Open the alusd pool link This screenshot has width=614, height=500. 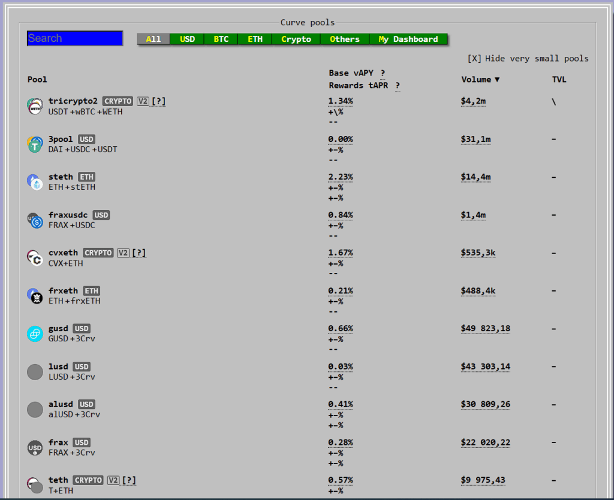61,404
